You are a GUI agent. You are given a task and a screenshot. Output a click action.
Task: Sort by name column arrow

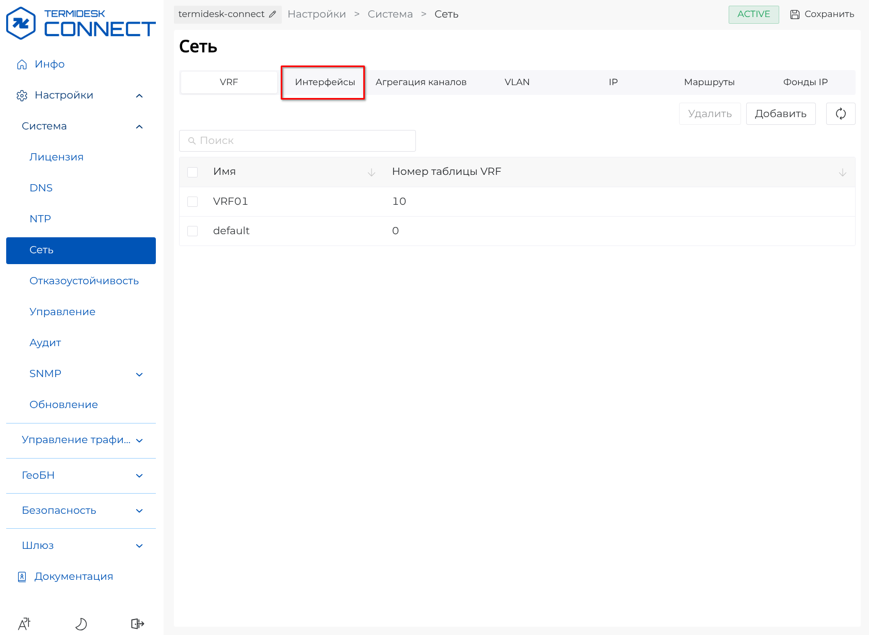click(x=371, y=172)
